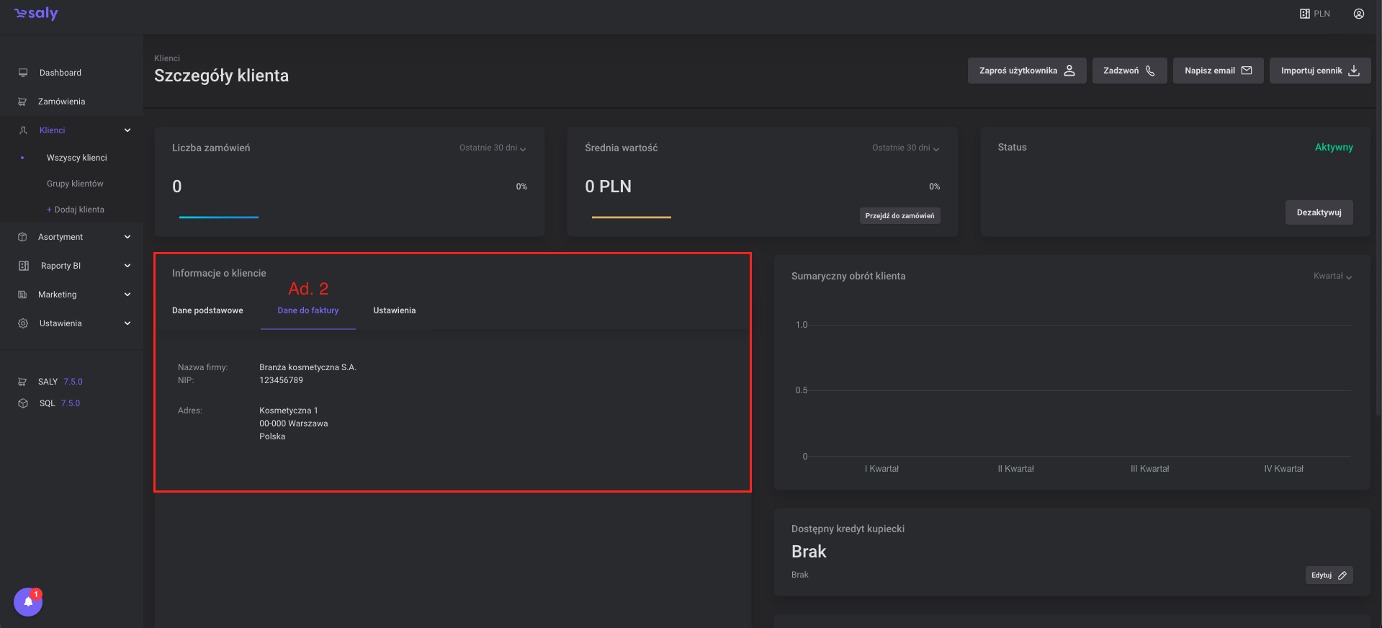Click the Zamówienia cart icon
The height and width of the screenshot is (628, 1382).
[22, 102]
